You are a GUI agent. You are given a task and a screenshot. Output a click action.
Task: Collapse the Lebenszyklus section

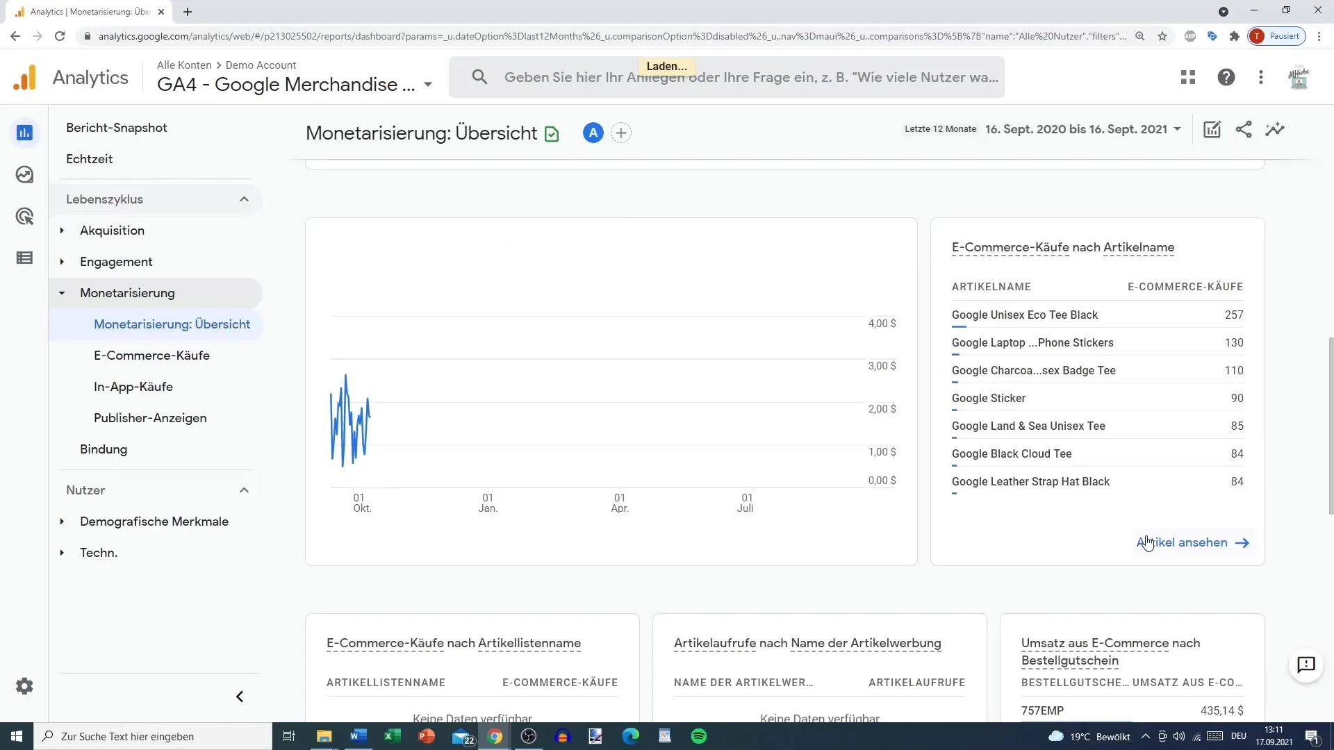(x=244, y=199)
